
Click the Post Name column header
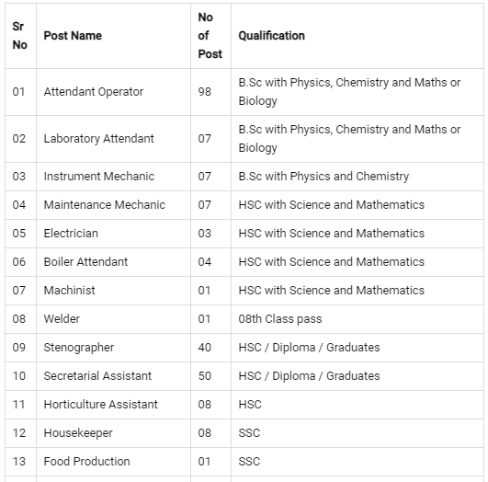click(x=73, y=36)
